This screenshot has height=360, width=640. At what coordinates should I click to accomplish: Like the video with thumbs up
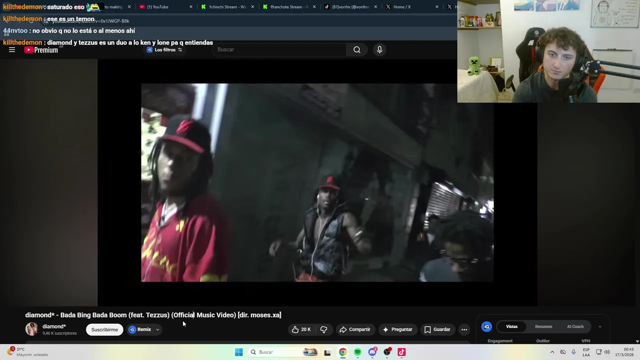pos(301,329)
